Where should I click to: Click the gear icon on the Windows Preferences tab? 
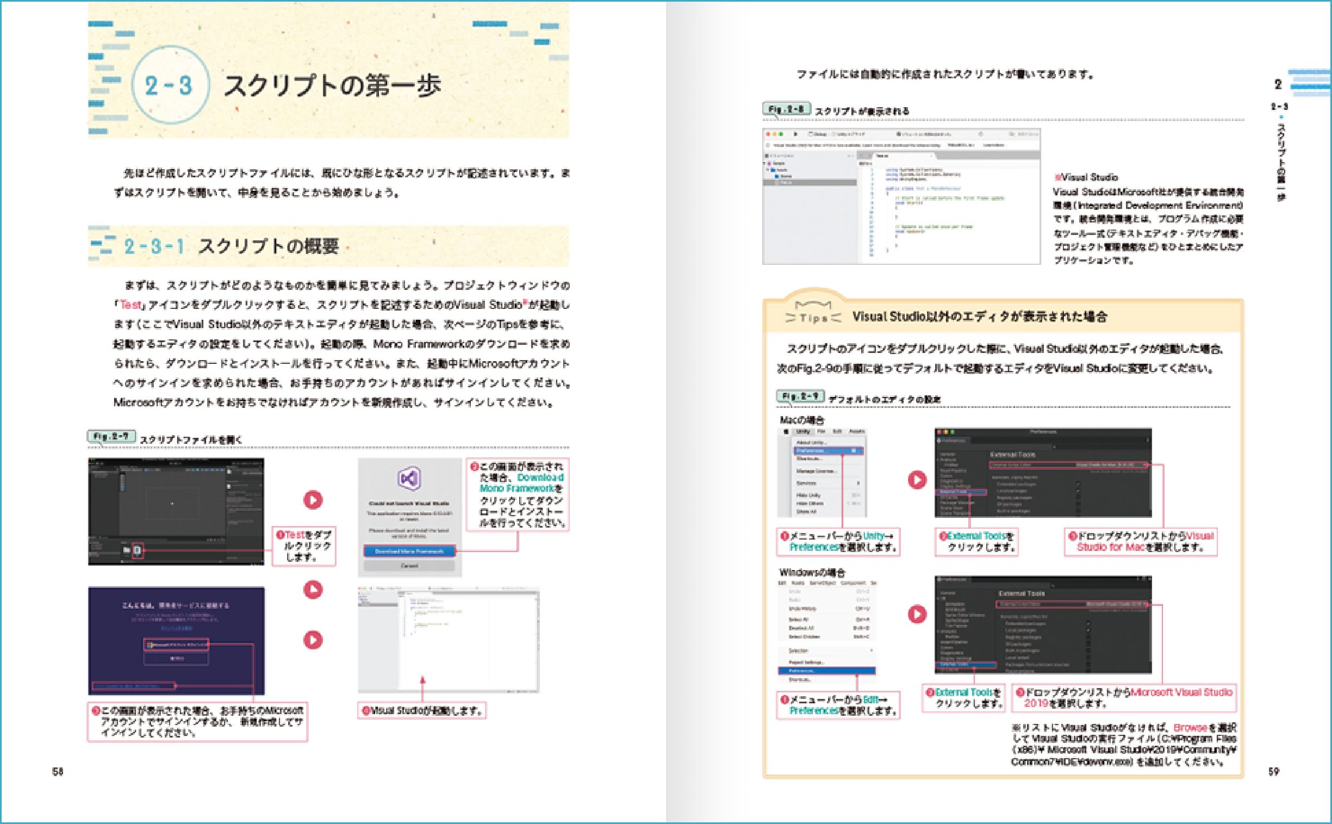pyautogui.click(x=939, y=579)
